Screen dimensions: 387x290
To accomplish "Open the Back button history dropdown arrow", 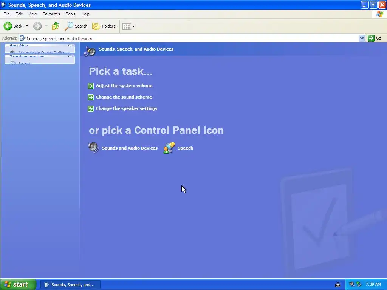I will pos(27,26).
